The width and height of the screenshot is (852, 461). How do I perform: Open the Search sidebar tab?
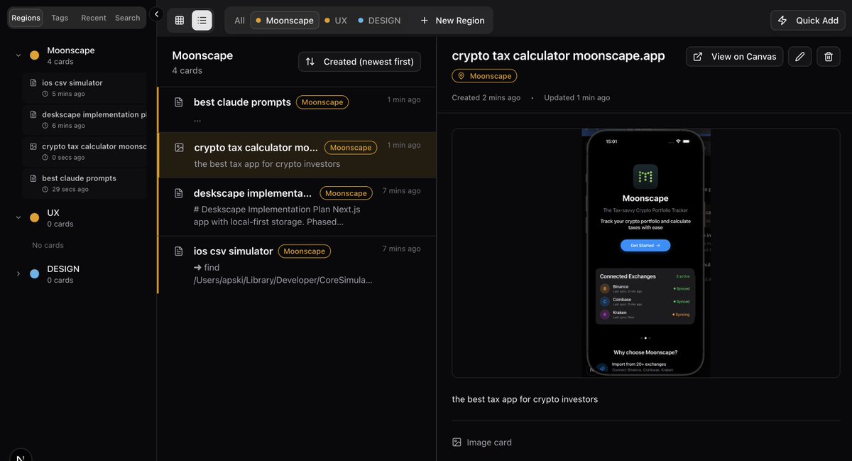coord(128,18)
